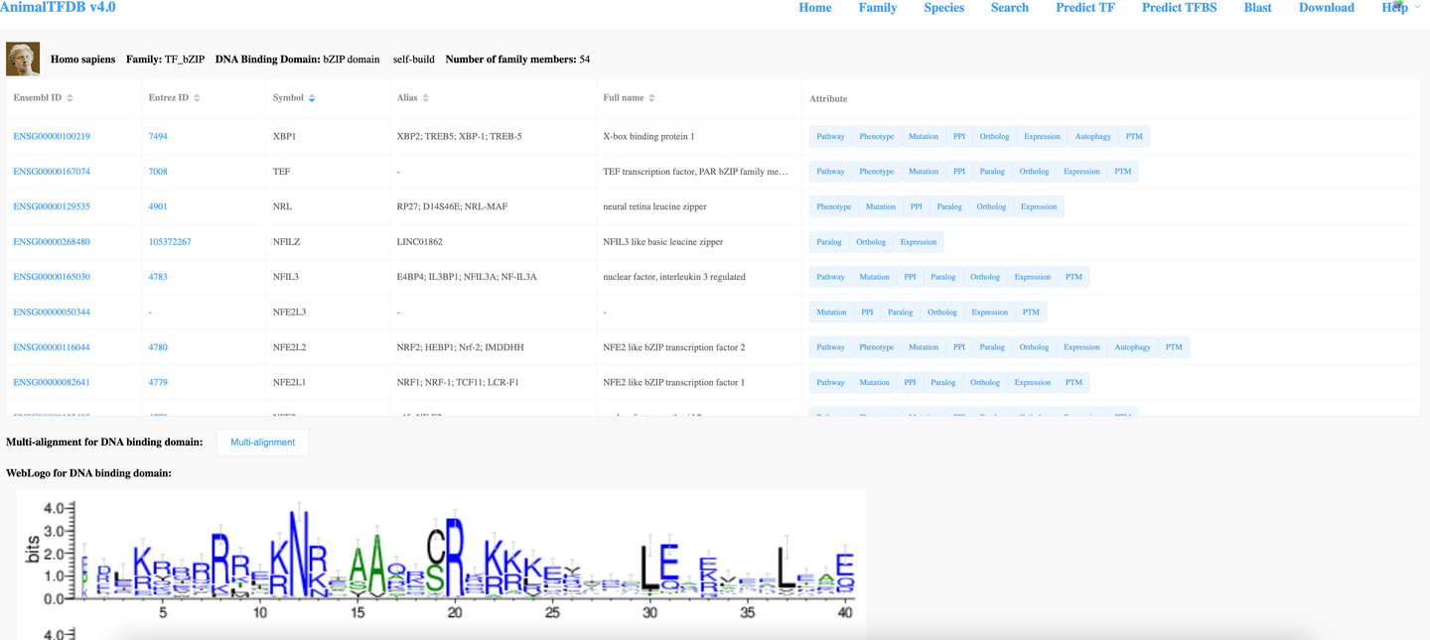Click the Multi-alignment button

pyautogui.click(x=262, y=443)
